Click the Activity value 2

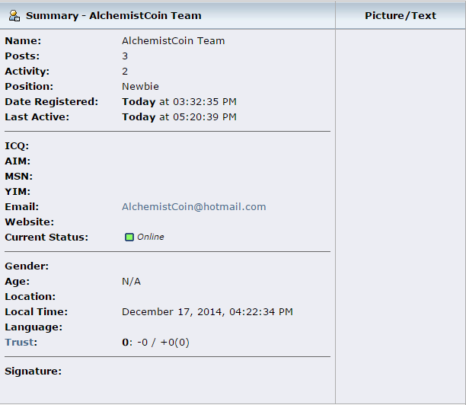[x=125, y=72]
